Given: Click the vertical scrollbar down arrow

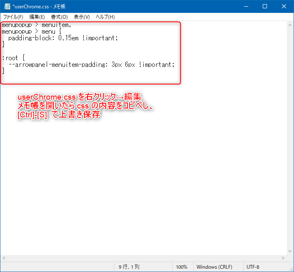Looking at the screenshot, I should [290, 251].
